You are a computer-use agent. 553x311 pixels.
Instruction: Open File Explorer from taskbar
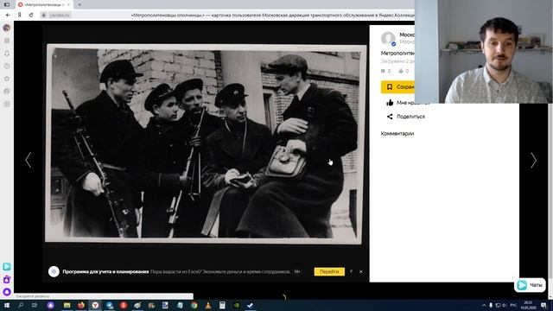67,305
